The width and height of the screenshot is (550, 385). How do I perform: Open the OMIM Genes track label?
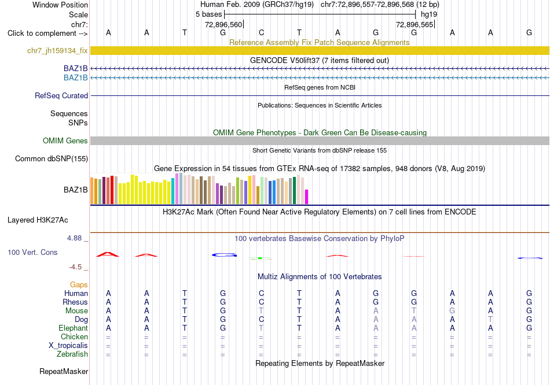tap(65, 140)
